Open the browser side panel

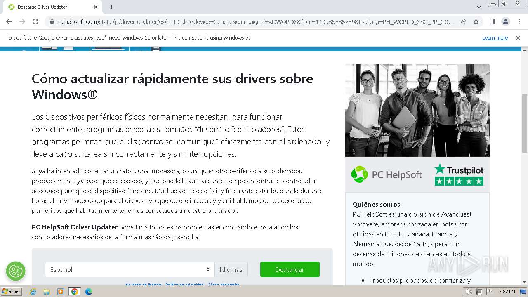492,21
